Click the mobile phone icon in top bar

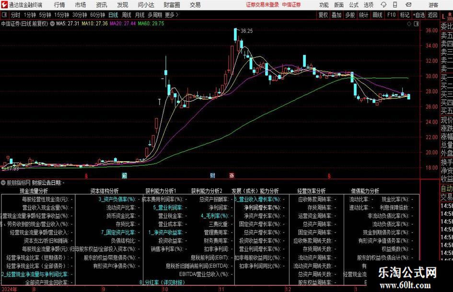click(x=395, y=5)
